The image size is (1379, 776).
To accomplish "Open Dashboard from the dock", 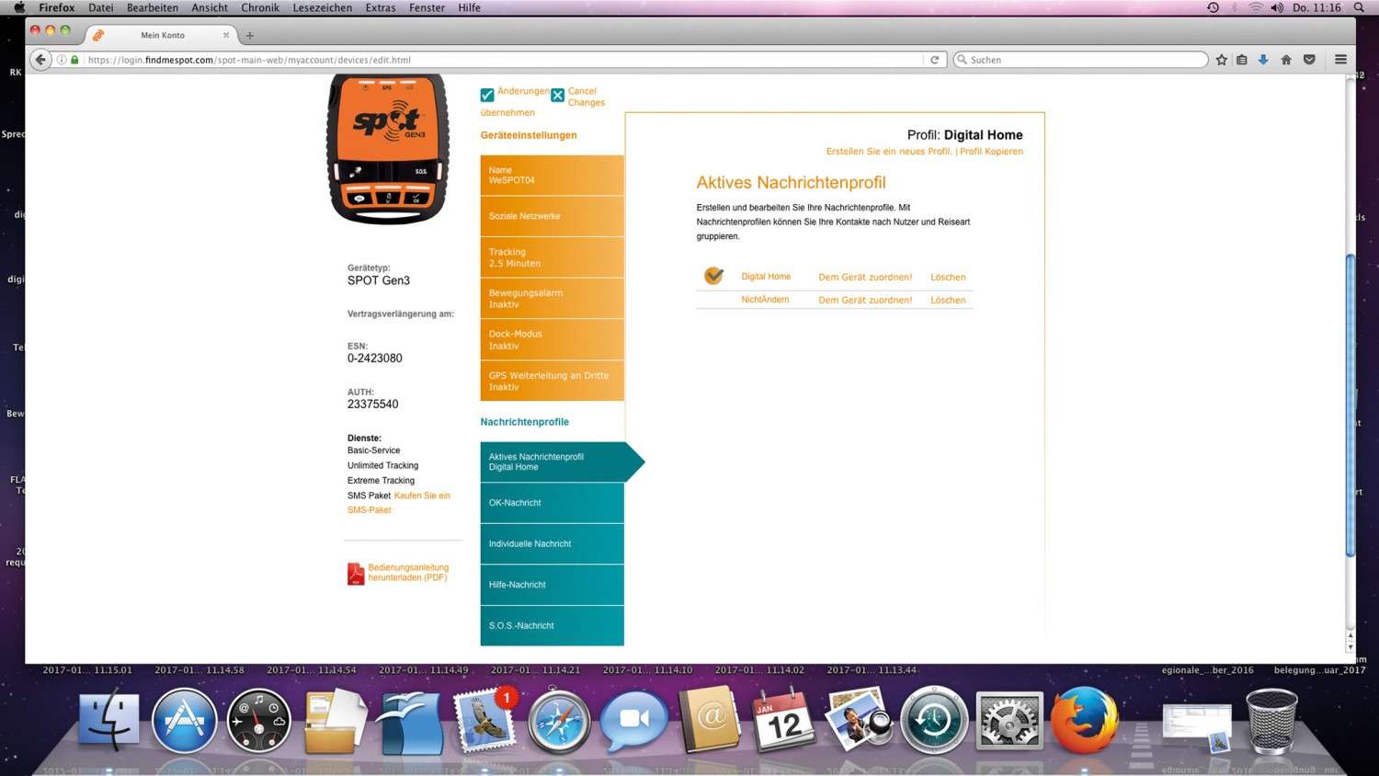I will [x=258, y=720].
